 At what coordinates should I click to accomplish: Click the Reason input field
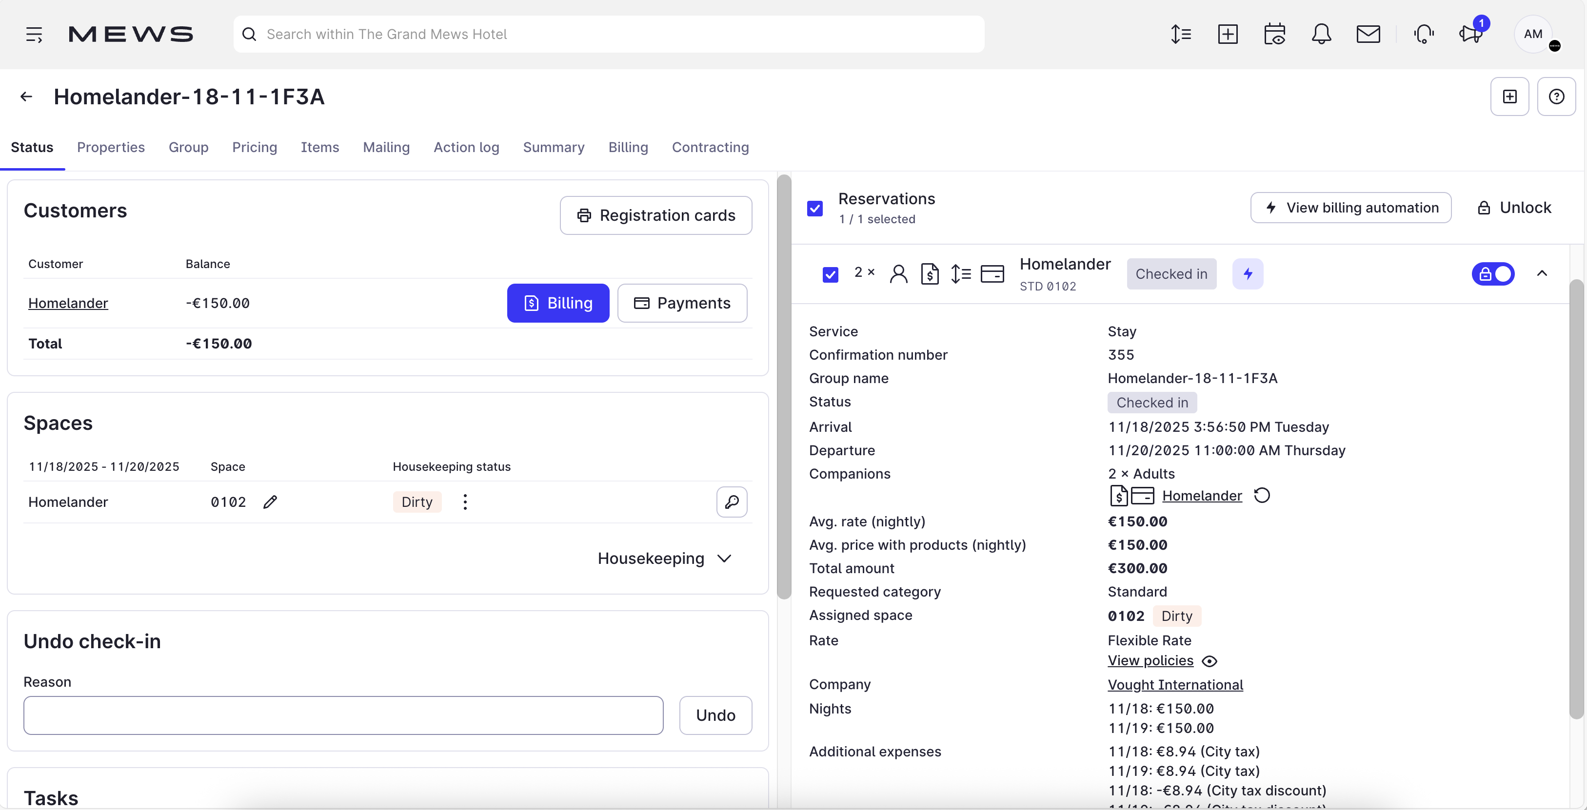pyautogui.click(x=343, y=715)
